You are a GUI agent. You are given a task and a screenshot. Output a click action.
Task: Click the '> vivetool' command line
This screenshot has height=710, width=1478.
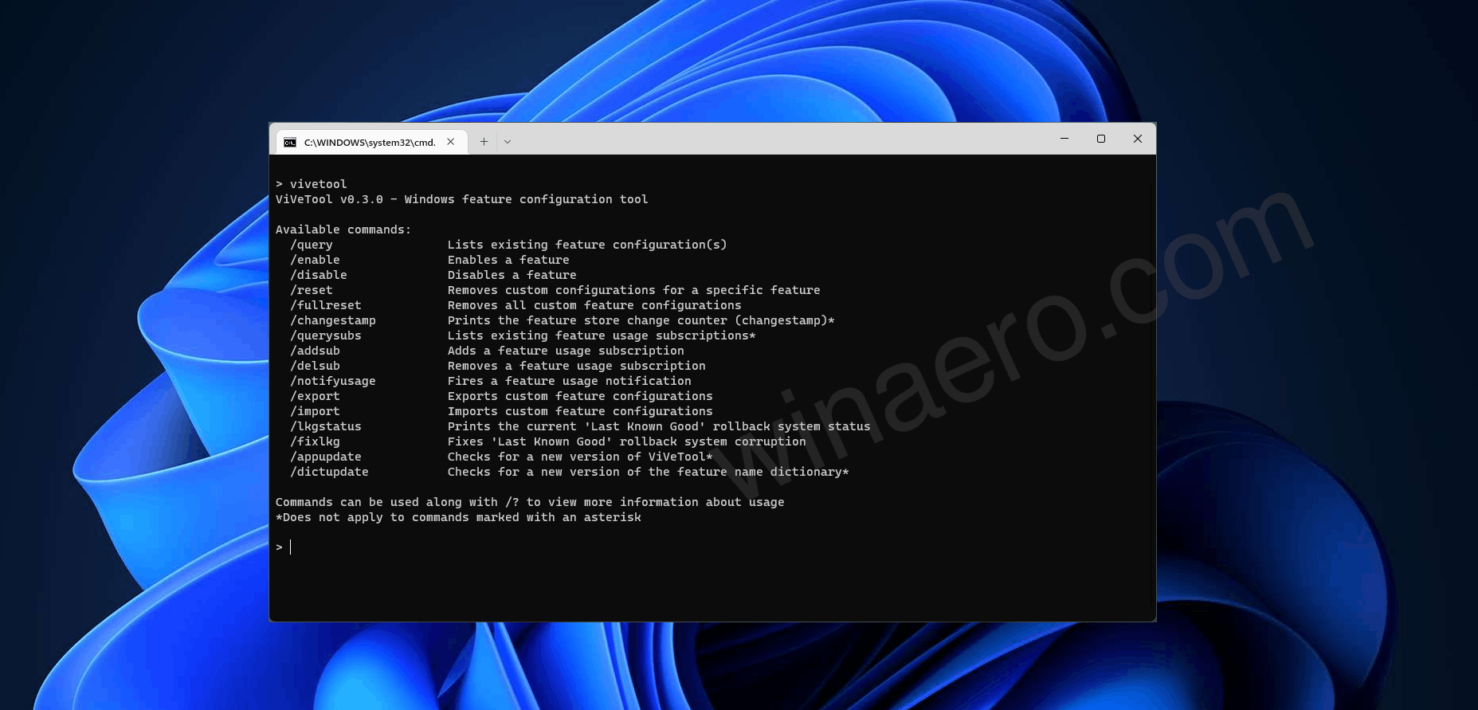pos(312,184)
